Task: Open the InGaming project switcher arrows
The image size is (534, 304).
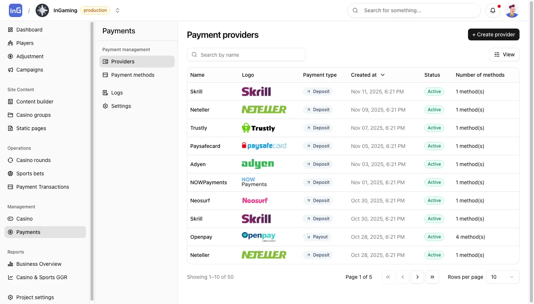Action: tap(118, 10)
